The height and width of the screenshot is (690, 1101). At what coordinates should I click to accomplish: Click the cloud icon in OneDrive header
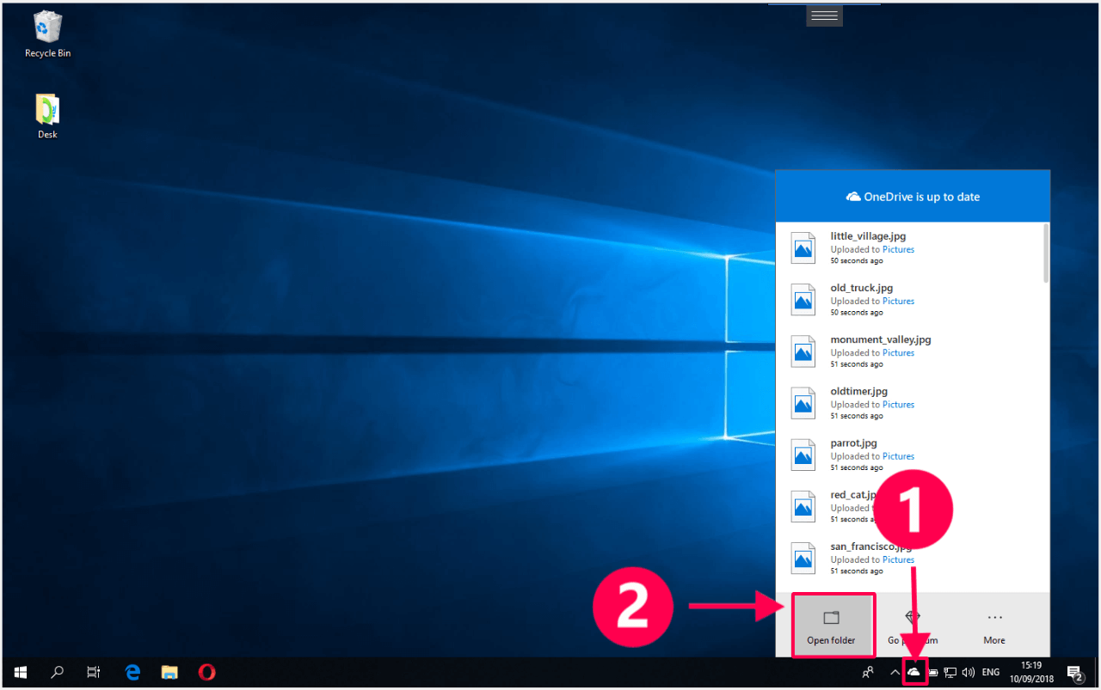(853, 197)
